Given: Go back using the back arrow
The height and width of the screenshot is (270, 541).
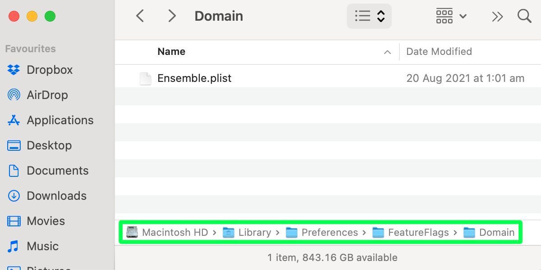Looking at the screenshot, I should [140, 16].
